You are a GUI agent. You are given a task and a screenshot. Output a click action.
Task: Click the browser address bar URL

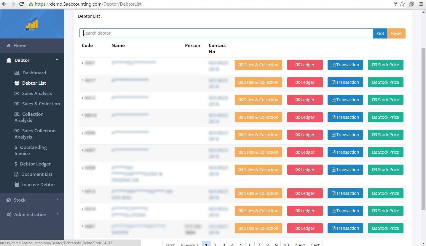[88, 4]
